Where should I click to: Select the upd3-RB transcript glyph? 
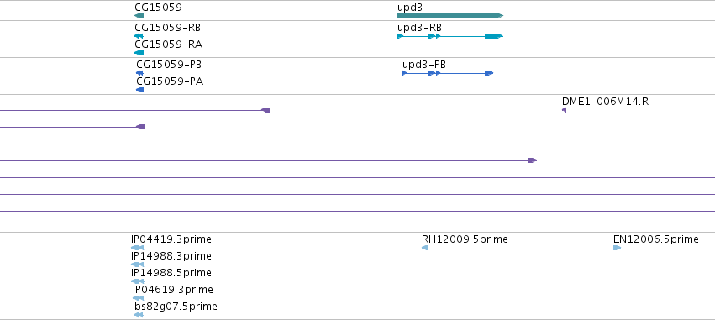coord(450,36)
